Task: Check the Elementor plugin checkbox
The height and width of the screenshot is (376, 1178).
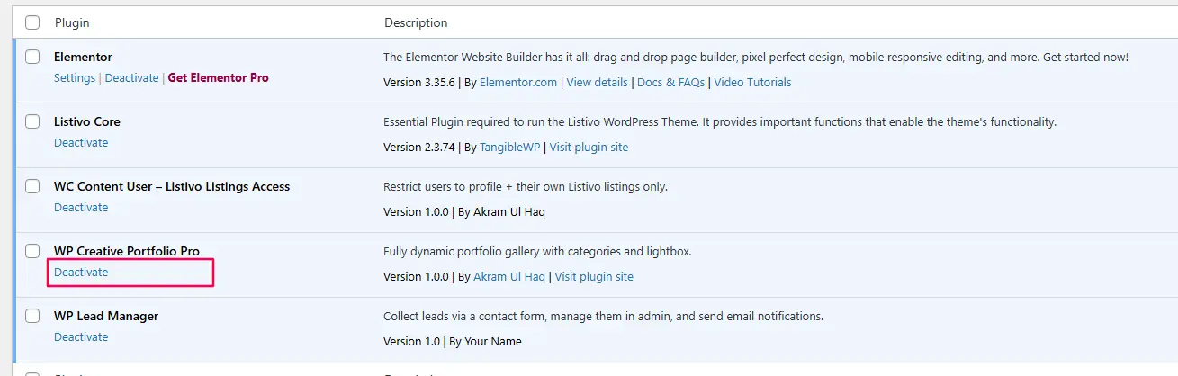Action: coord(32,57)
